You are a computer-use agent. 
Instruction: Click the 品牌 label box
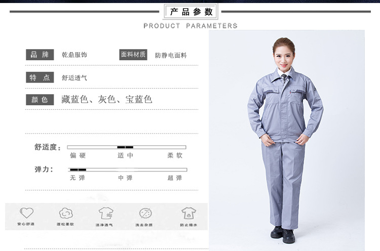(x=40, y=55)
